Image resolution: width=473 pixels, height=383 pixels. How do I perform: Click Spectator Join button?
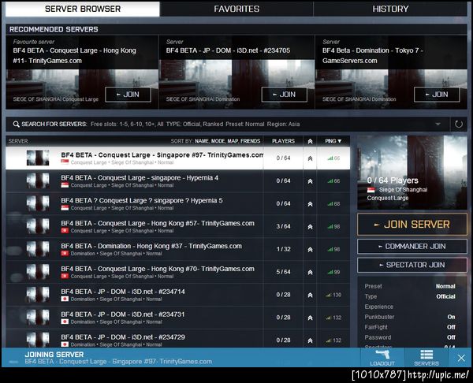pos(412,265)
